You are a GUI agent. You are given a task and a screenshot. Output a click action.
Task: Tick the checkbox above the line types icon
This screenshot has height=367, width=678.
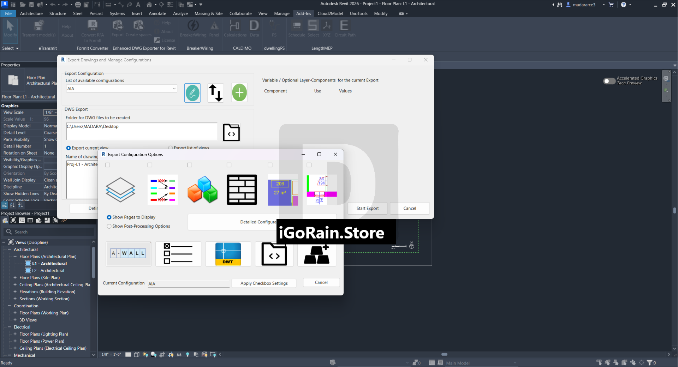pyautogui.click(x=150, y=165)
